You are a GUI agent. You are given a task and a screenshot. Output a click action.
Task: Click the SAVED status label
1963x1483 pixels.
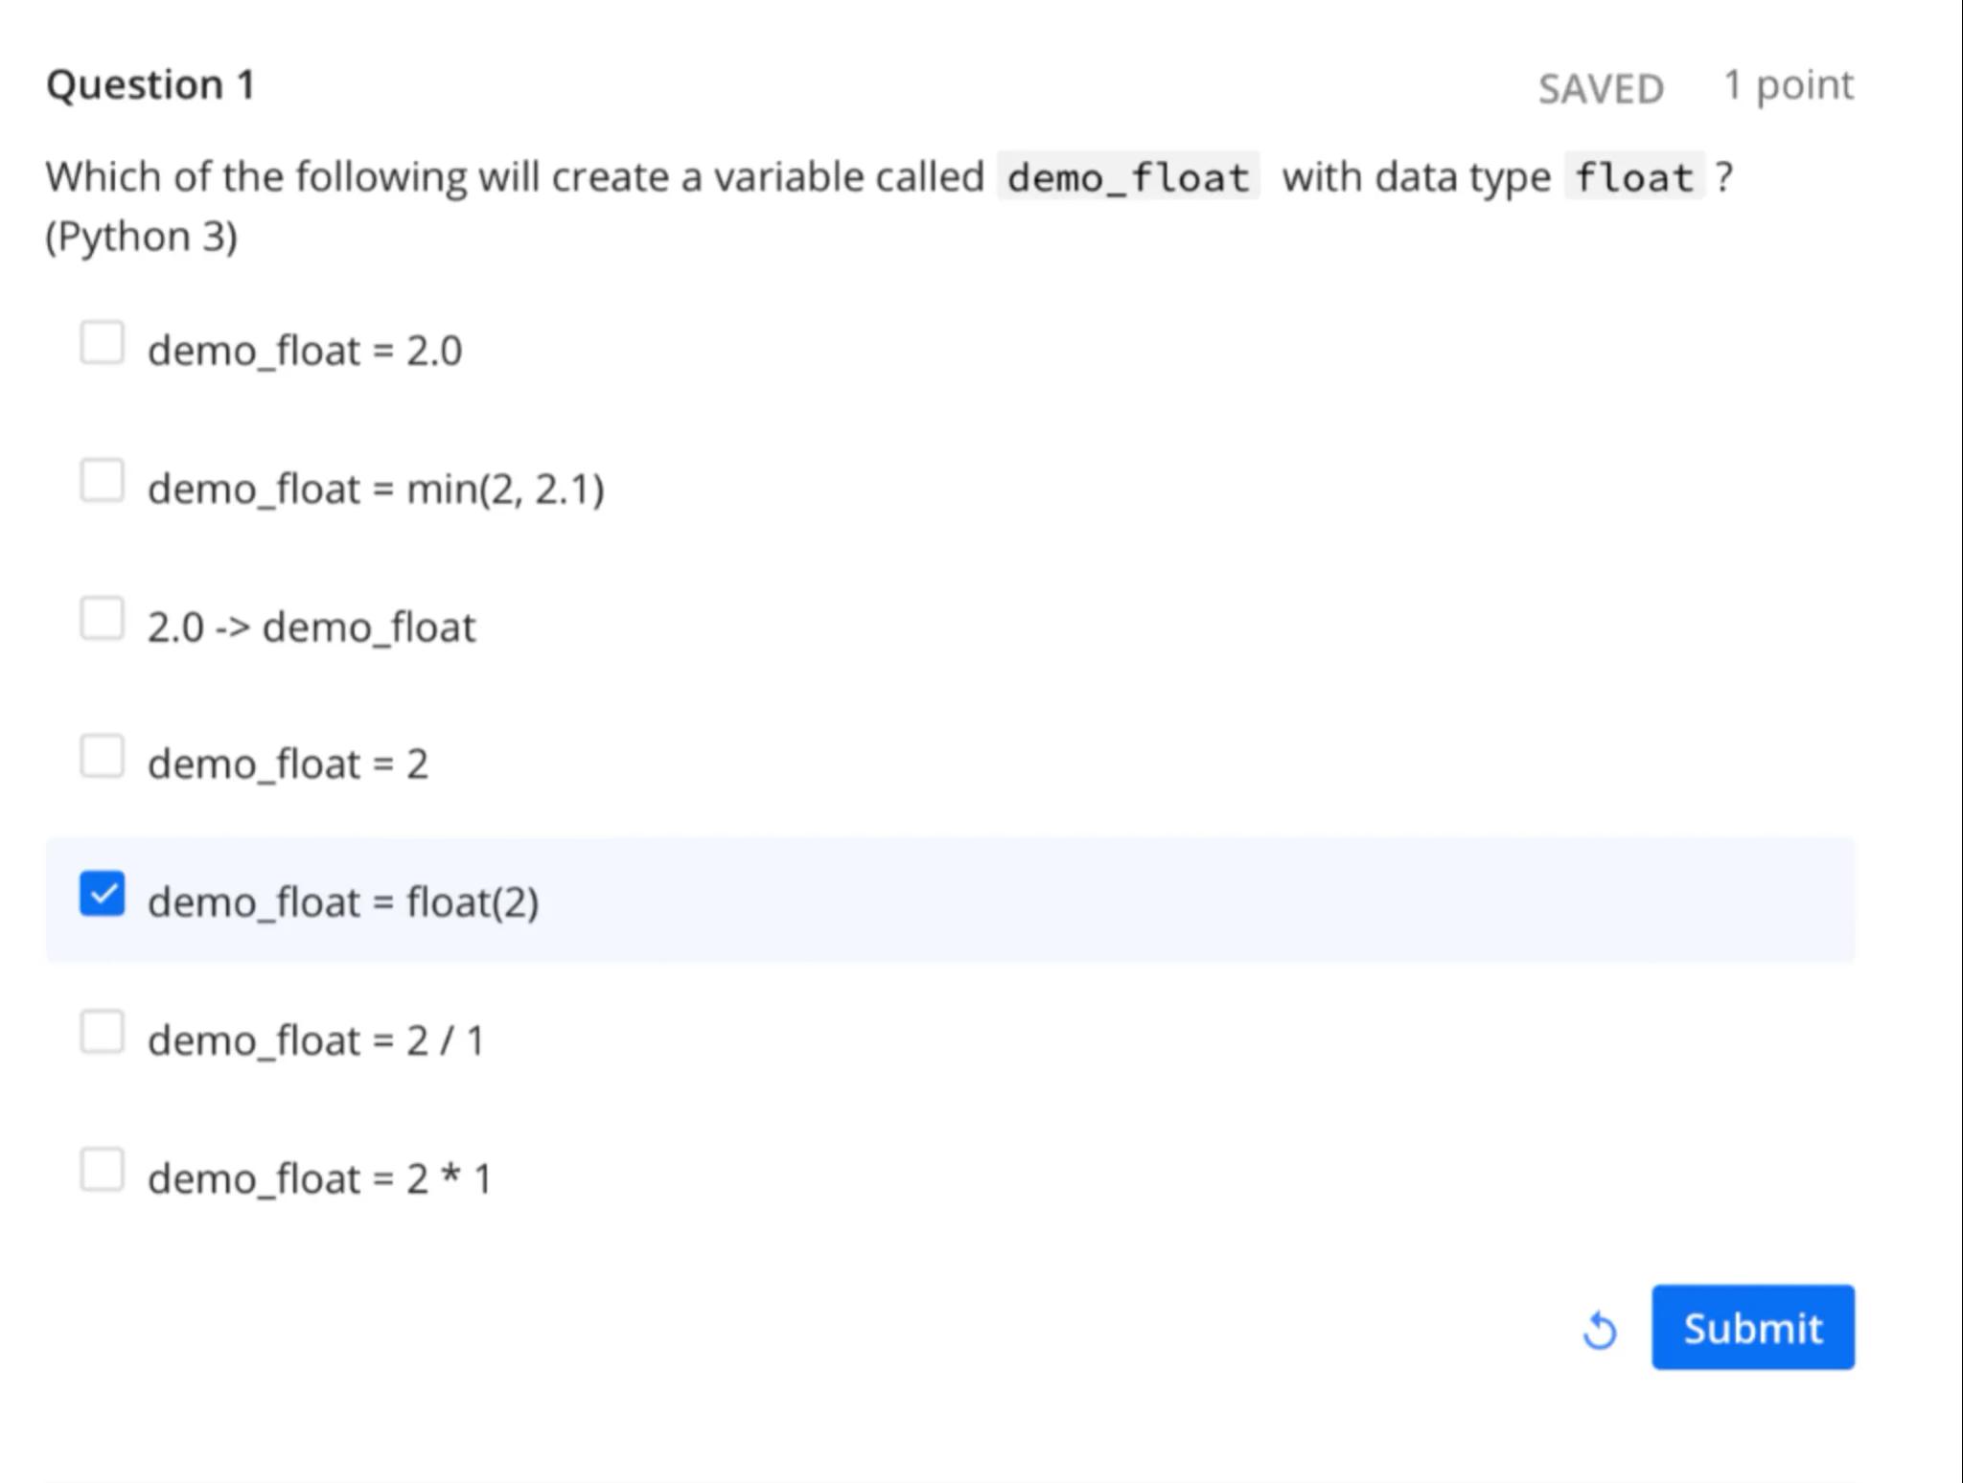click(x=1601, y=89)
